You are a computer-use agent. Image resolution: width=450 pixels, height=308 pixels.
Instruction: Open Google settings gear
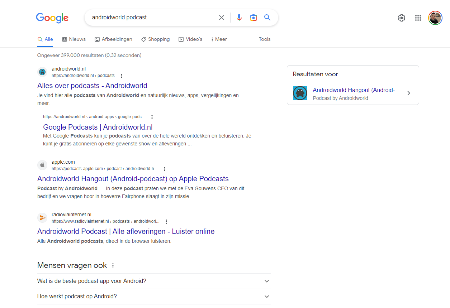pos(402,18)
